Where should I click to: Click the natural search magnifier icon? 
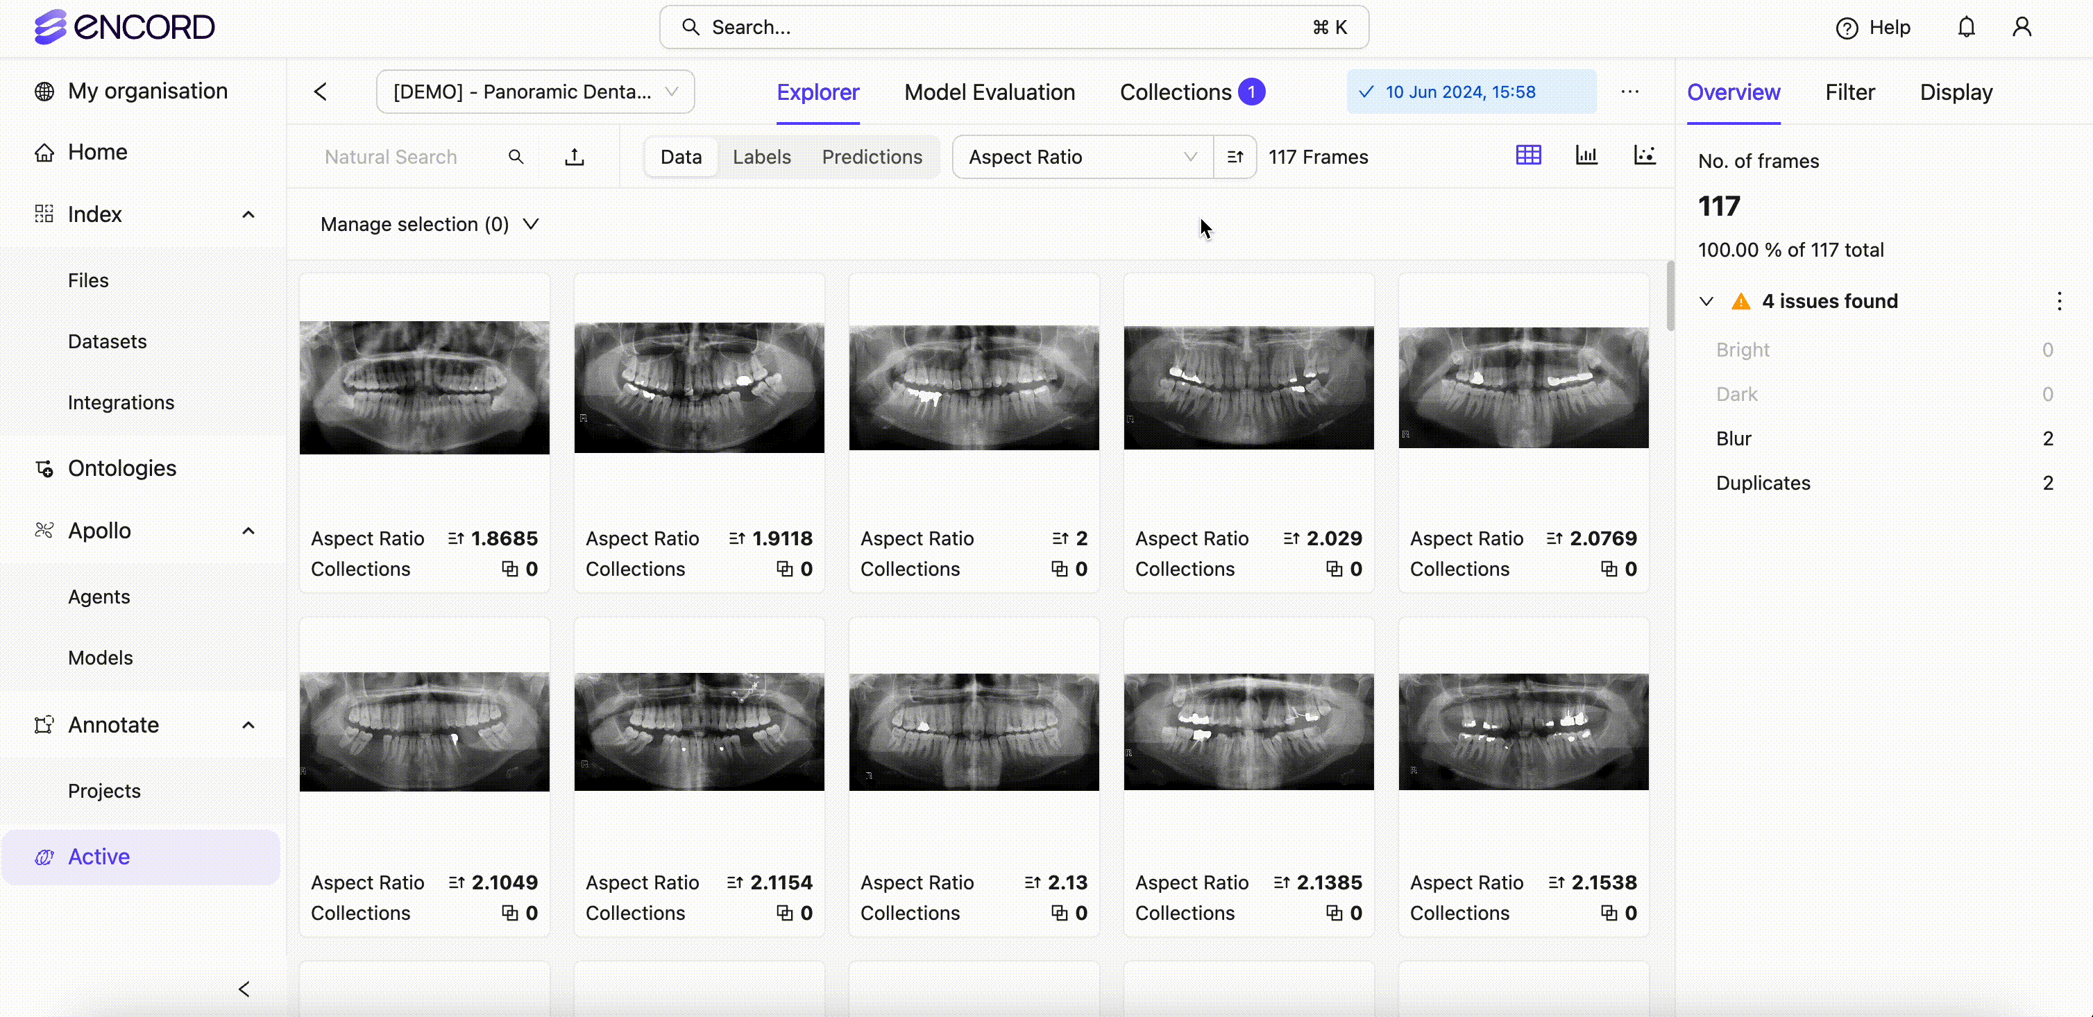click(516, 157)
